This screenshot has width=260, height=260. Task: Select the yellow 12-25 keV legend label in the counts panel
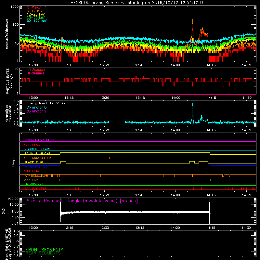(x=36, y=14)
